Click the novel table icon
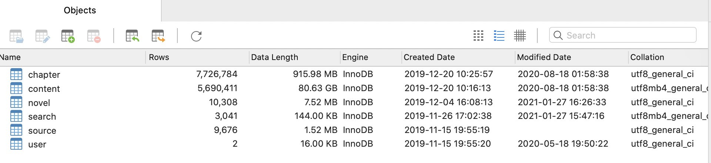Viewport: 711px width, 163px height. tap(16, 103)
